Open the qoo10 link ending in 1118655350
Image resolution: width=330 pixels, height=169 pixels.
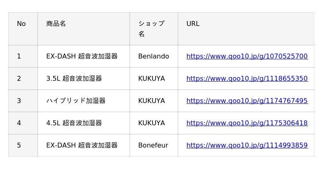247,78
